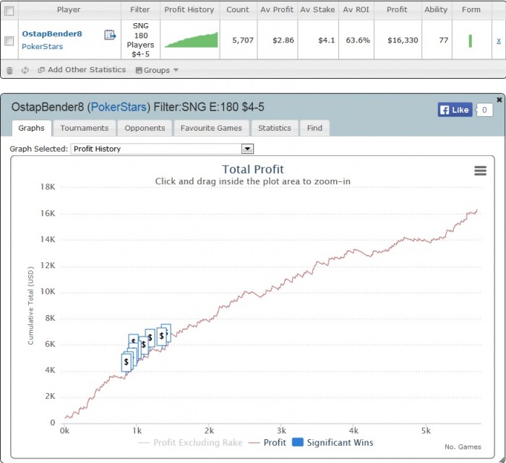506x463 pixels.
Task: Remove OstapBender8 row with x link
Action: coord(499,40)
